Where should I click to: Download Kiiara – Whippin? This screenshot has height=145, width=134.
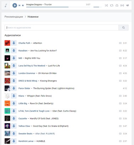pyautogui.click(x=14, y=96)
